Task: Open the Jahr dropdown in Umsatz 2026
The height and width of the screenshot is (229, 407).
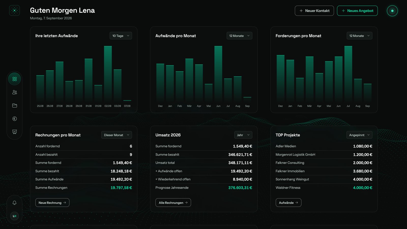Action: pyautogui.click(x=243, y=135)
